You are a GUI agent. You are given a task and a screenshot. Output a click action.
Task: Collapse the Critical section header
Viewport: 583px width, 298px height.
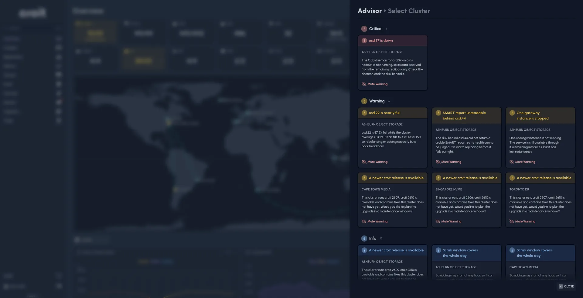click(x=376, y=29)
